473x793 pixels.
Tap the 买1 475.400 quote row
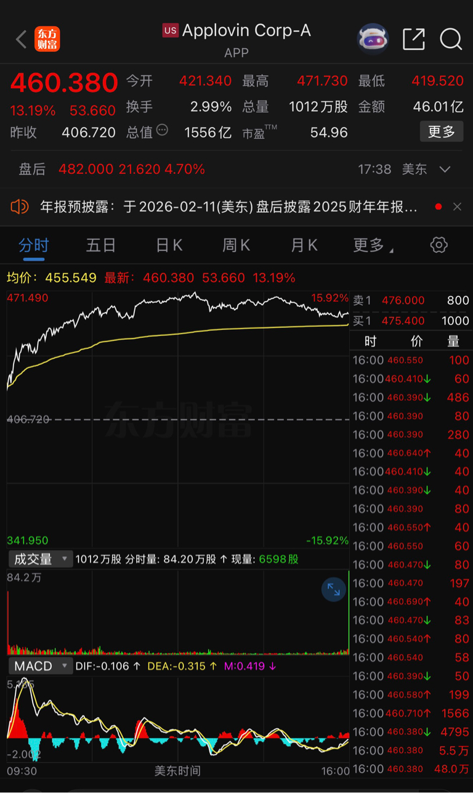[411, 321]
